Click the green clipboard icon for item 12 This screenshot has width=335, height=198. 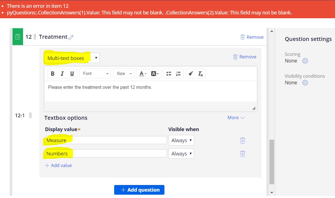click(x=18, y=37)
